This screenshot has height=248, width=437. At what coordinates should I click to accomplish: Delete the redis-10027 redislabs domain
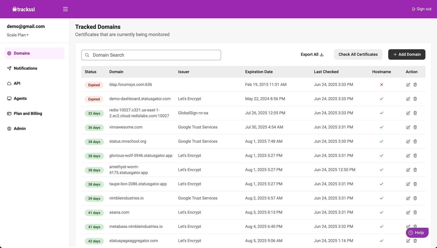[x=415, y=113]
